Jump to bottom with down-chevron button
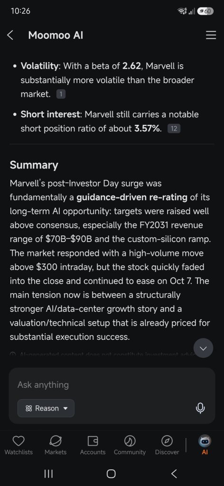This screenshot has height=486, width=224. [x=203, y=348]
